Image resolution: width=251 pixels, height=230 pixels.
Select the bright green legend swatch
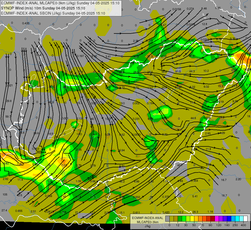(x=184, y=219)
